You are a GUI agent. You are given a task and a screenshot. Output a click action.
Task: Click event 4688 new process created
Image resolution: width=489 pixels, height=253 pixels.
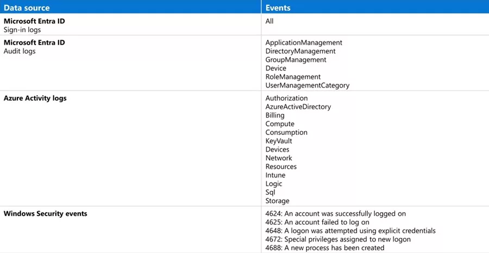325,248
